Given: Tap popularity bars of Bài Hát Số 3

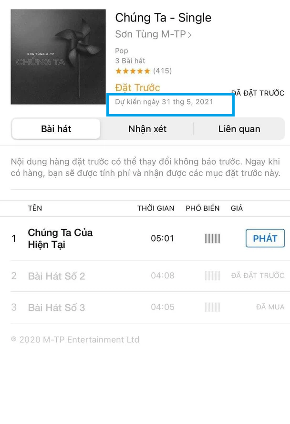Looking at the screenshot, I should [x=213, y=307].
